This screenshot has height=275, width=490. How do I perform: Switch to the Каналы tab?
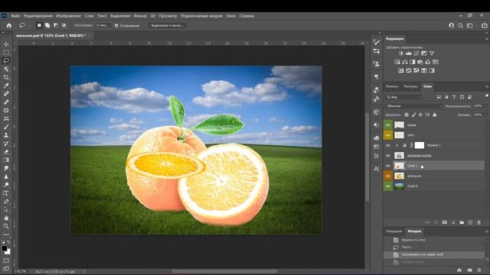click(392, 86)
